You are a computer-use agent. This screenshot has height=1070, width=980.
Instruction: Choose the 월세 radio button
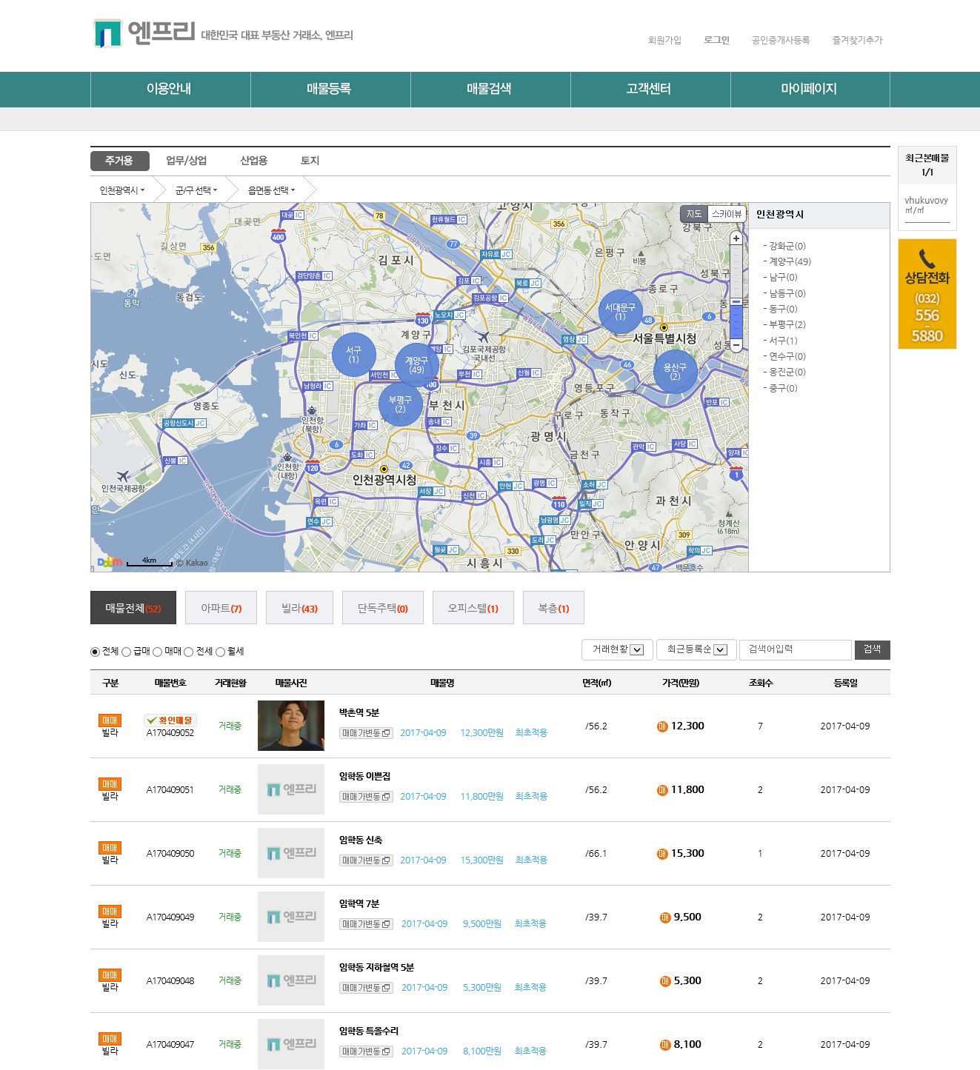coord(220,652)
